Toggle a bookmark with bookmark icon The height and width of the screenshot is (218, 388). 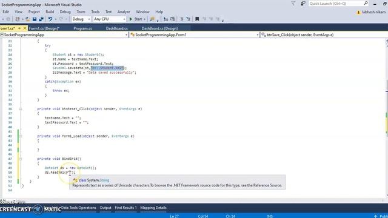[x=197, y=19]
